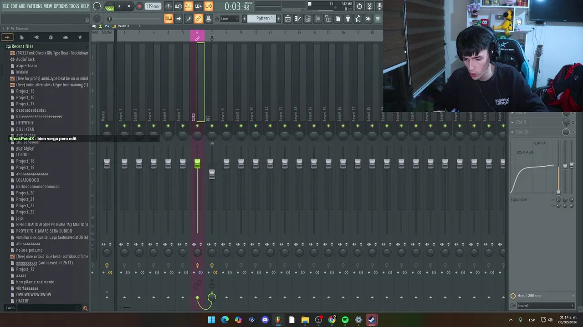Open the HELP menu
Screen dimensions: 583x327
click(85, 6)
